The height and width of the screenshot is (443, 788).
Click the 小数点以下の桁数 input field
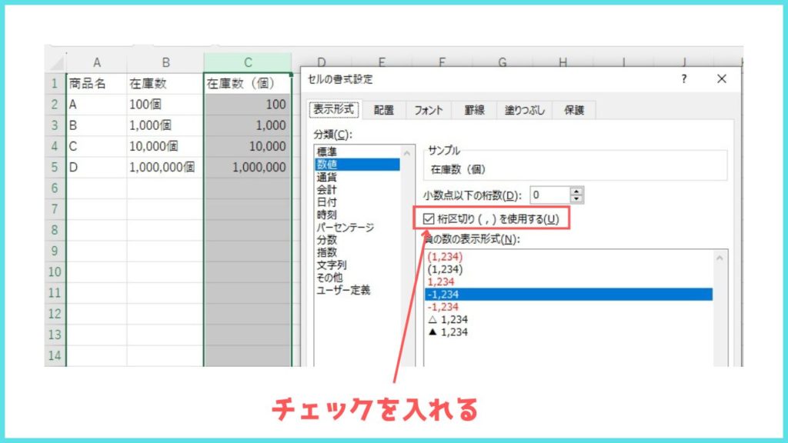click(x=549, y=195)
